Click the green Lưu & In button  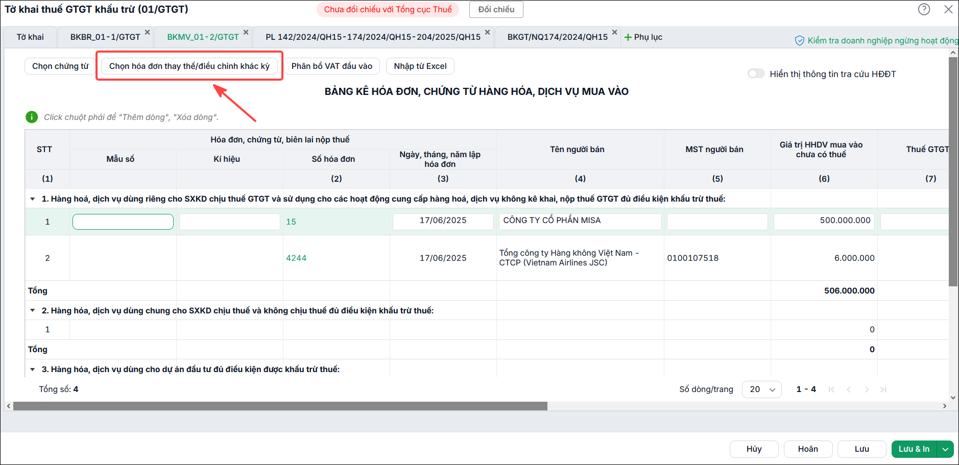pos(914,449)
